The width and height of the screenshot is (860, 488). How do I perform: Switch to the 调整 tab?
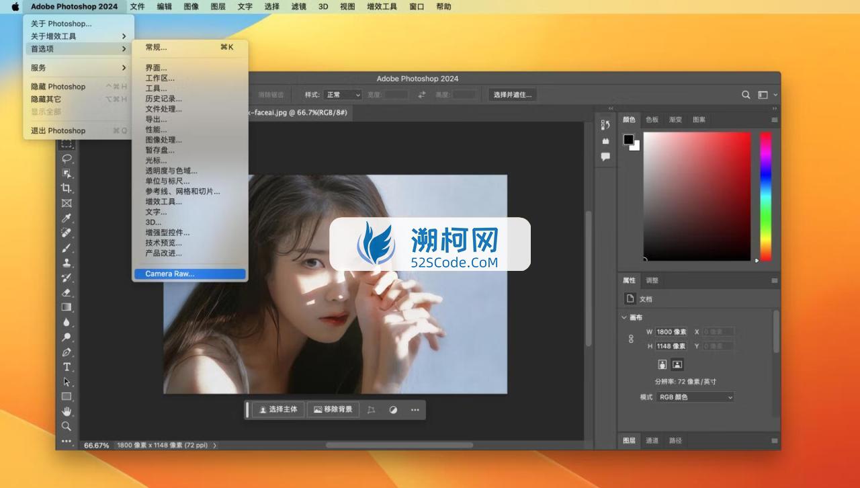(x=652, y=280)
